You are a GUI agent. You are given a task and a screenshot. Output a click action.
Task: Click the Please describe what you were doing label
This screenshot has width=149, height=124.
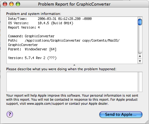pos(61,69)
